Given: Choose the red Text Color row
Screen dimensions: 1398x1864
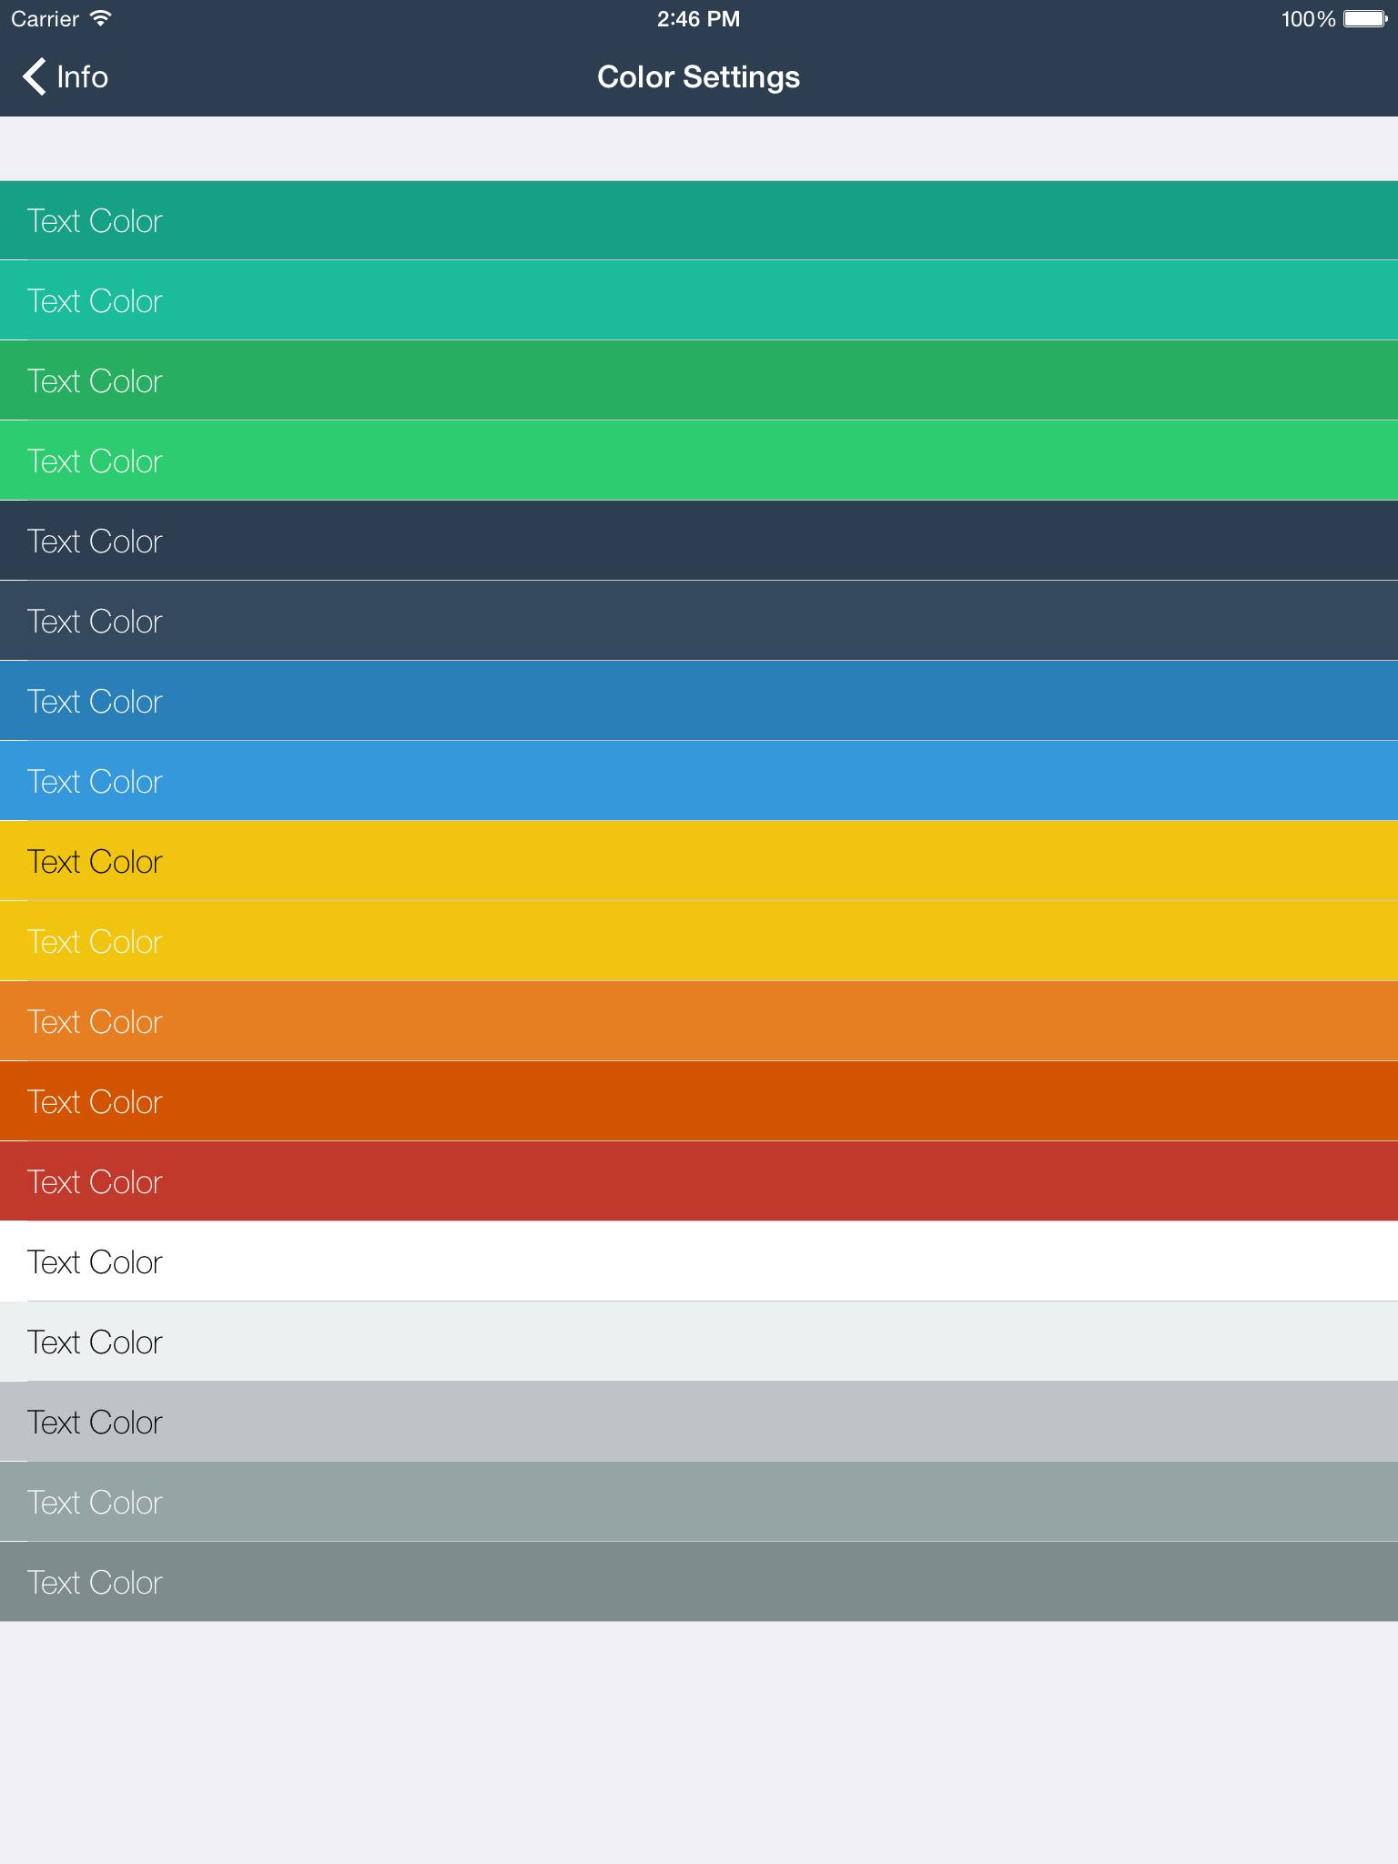Looking at the screenshot, I should coord(699,1181).
